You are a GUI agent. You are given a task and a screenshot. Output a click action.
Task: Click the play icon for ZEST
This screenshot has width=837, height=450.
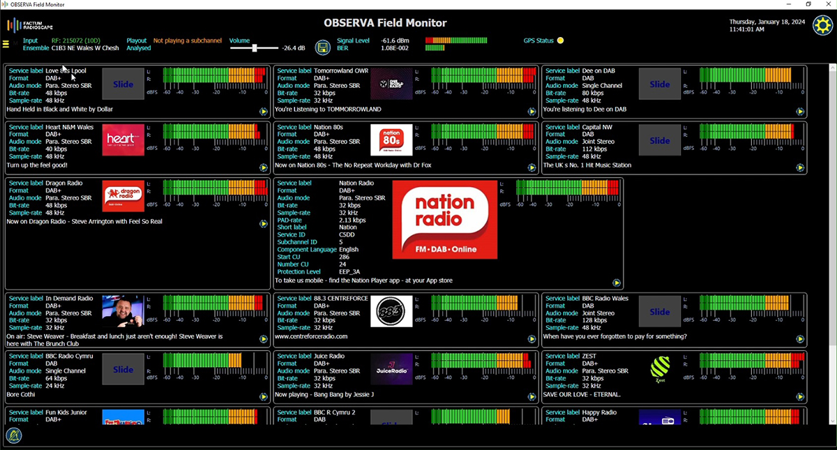click(x=800, y=396)
